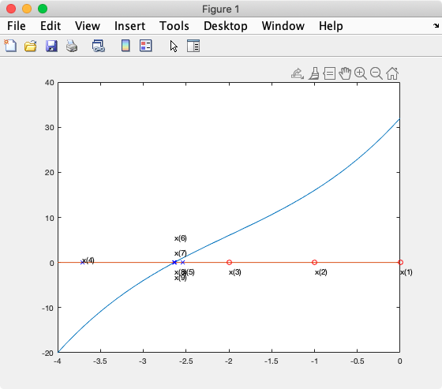Select the Edit Plot arrow tool
The height and width of the screenshot is (389, 442).
tap(174, 47)
